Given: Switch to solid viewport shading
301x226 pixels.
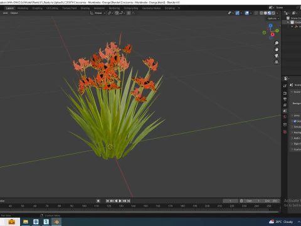Looking at the screenshot, I should point(265,13).
